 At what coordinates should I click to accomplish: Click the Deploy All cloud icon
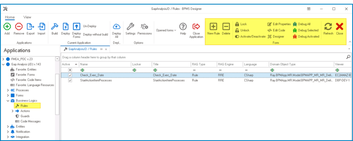tap(116, 27)
